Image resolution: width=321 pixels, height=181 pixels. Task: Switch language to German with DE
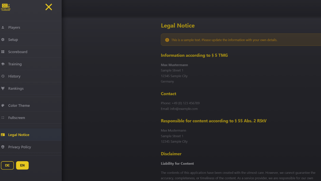(x=7, y=165)
